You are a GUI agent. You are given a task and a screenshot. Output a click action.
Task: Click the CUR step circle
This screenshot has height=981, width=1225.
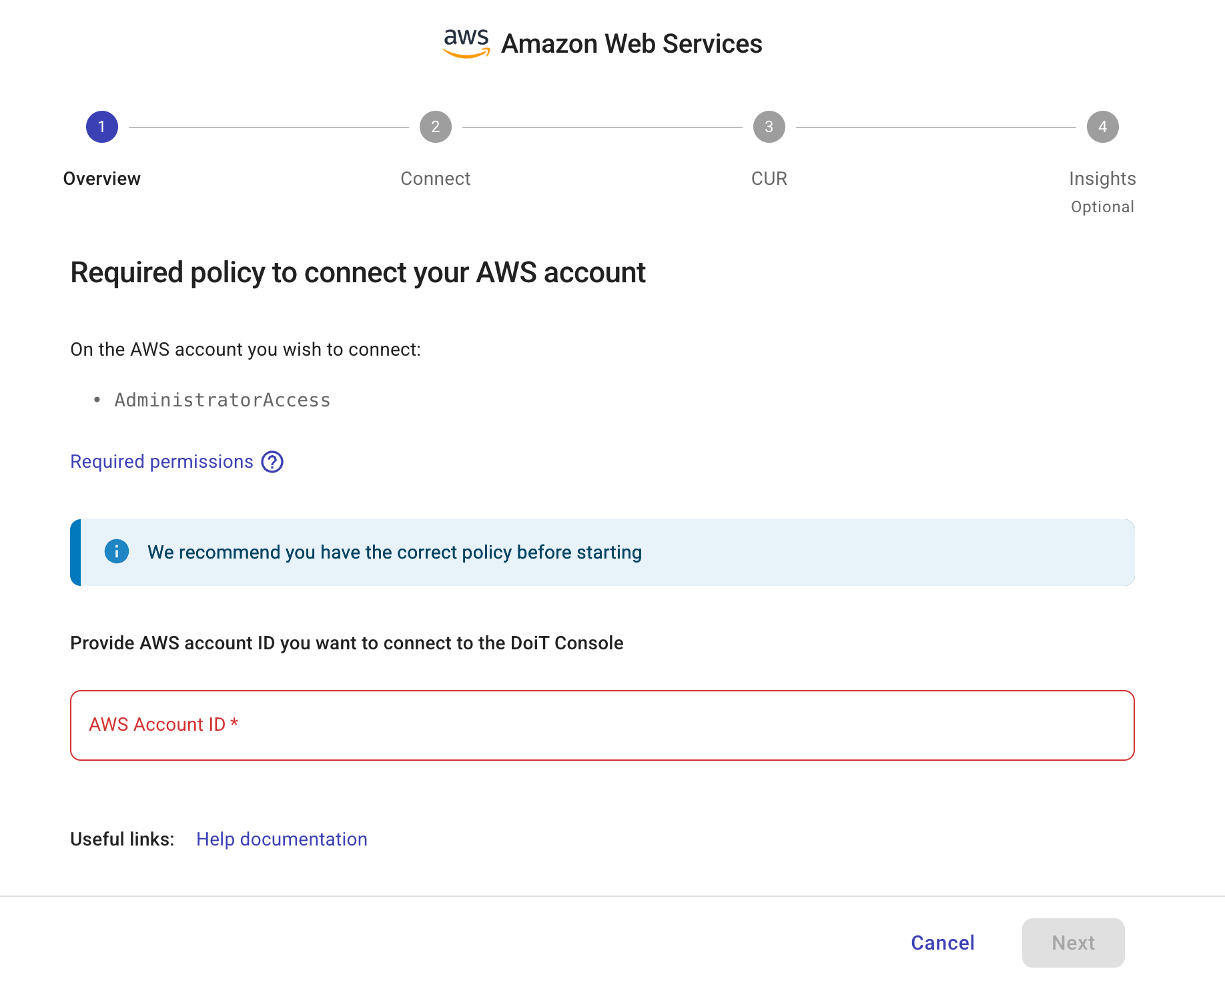pos(769,126)
